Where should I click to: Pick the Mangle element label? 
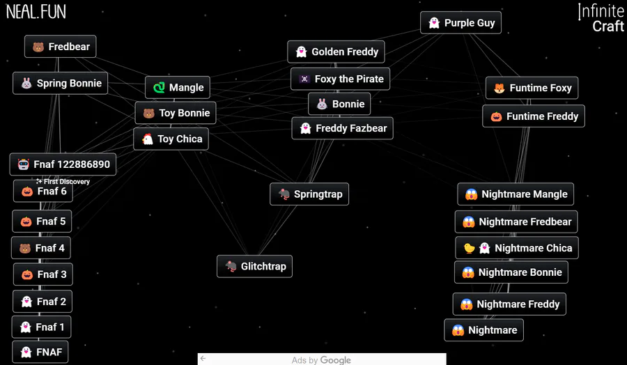click(x=186, y=88)
